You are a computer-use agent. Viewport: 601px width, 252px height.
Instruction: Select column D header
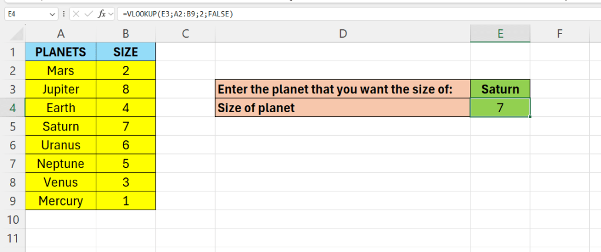coord(343,34)
